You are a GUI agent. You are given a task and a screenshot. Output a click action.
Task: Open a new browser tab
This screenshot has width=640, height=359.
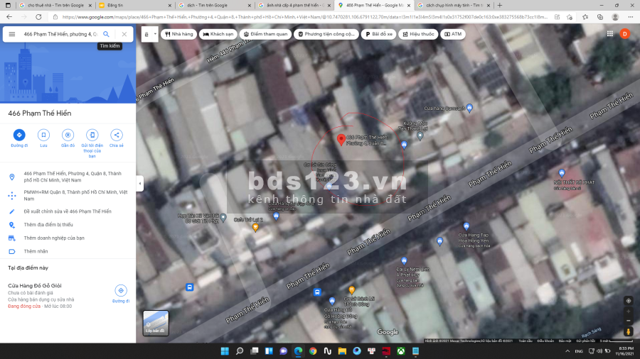pyautogui.click(x=500, y=5)
